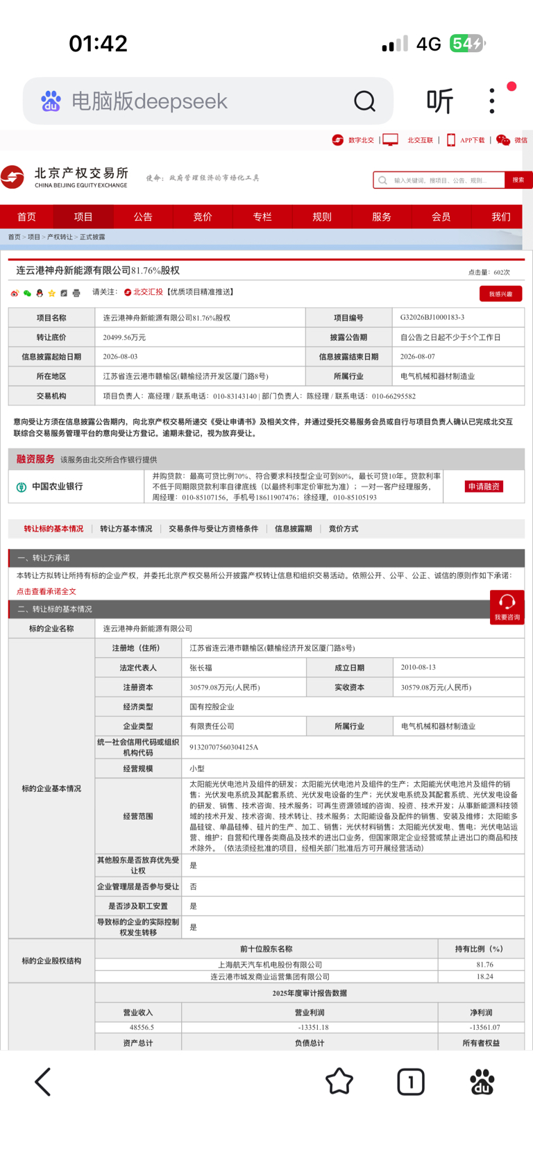Share to QQ penguin icon
The image size is (533, 1159).
(40, 294)
